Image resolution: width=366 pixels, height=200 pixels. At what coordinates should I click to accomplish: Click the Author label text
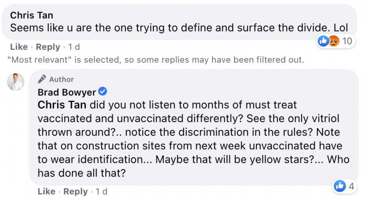(61, 79)
